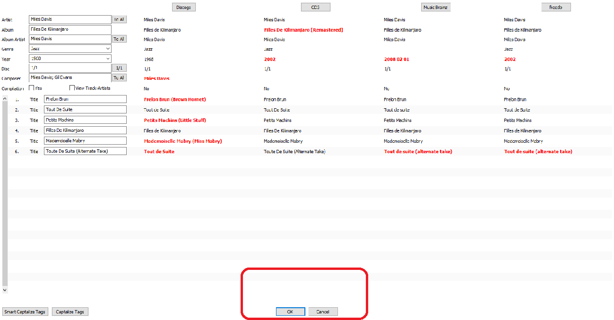Toggle the Compilation Yes checkbox
This screenshot has height=320, width=614.
coord(32,88)
